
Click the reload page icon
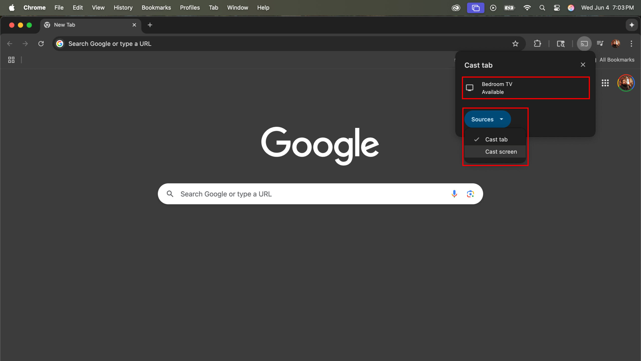pos(41,44)
